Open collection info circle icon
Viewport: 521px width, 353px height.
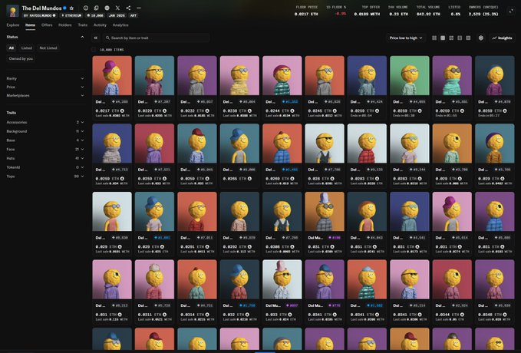tap(86, 8)
